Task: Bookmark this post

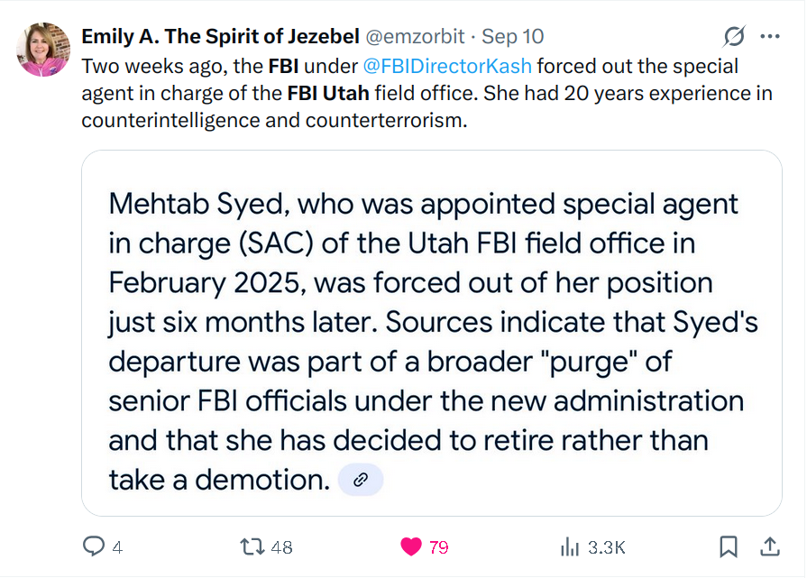Action: coord(729,546)
